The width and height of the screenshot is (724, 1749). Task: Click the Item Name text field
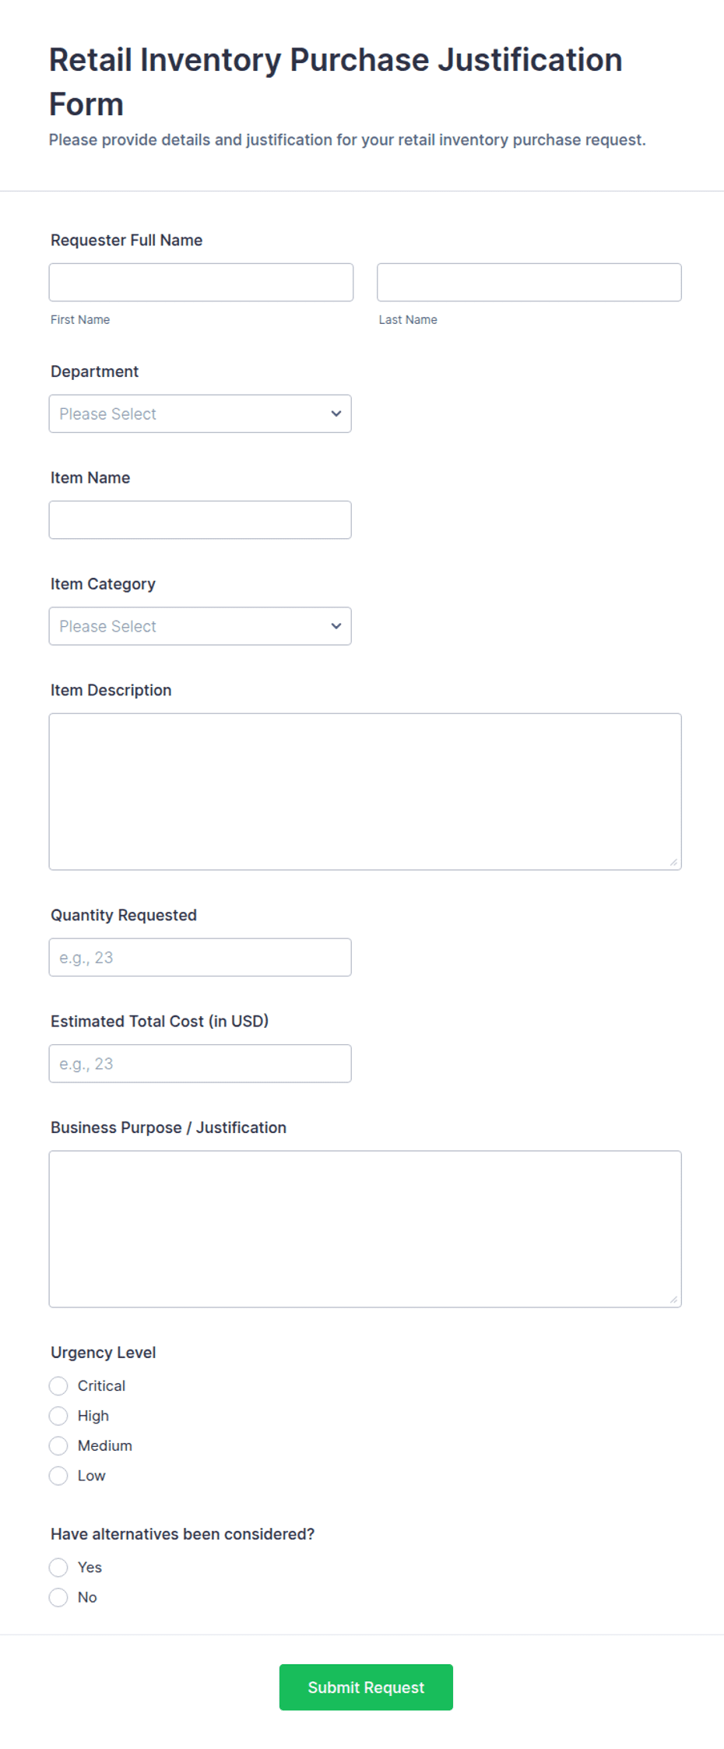[x=199, y=519]
